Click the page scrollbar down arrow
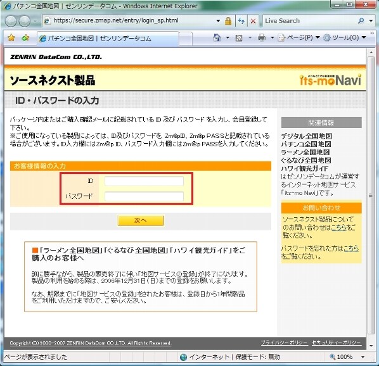Screen dimensions: 379x366 click(x=371, y=346)
